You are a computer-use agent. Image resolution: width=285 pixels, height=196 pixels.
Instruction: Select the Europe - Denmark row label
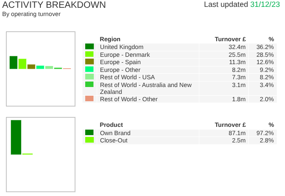click(x=125, y=54)
